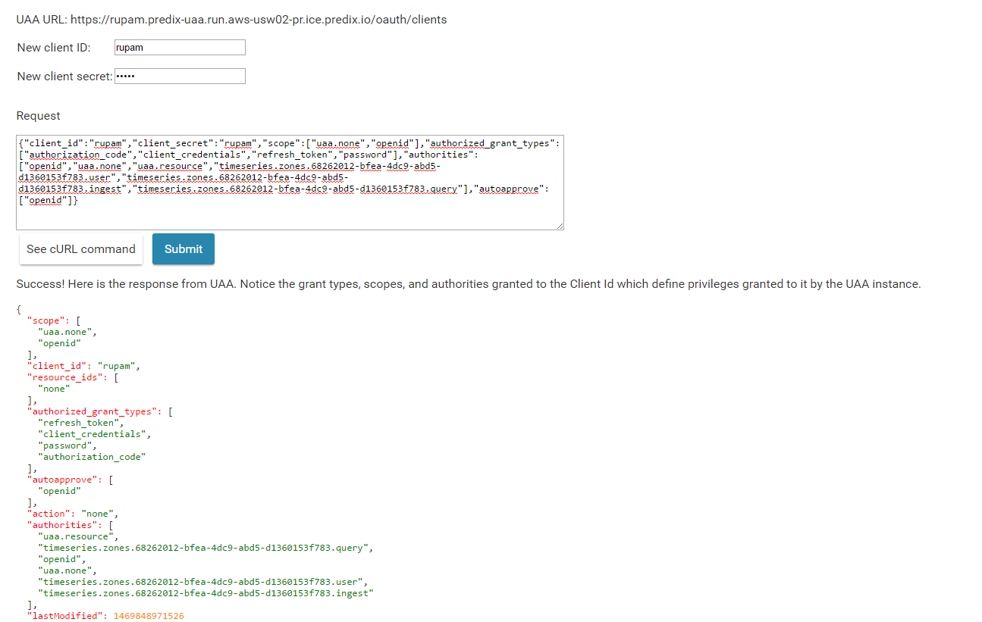982x622 pixels.
Task: Click inside the Request JSON textarea
Action: [290, 183]
